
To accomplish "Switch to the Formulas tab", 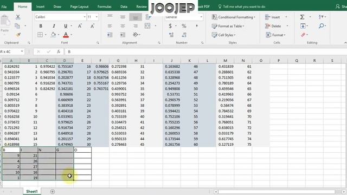I will pos(104,6).
